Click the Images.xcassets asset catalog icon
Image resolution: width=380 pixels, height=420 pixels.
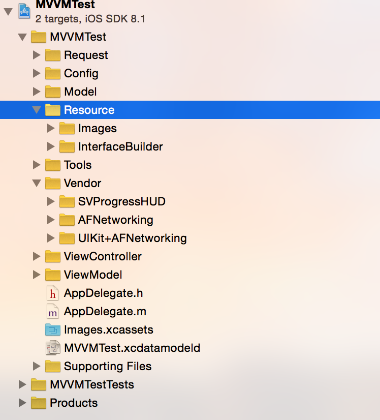tap(52, 329)
